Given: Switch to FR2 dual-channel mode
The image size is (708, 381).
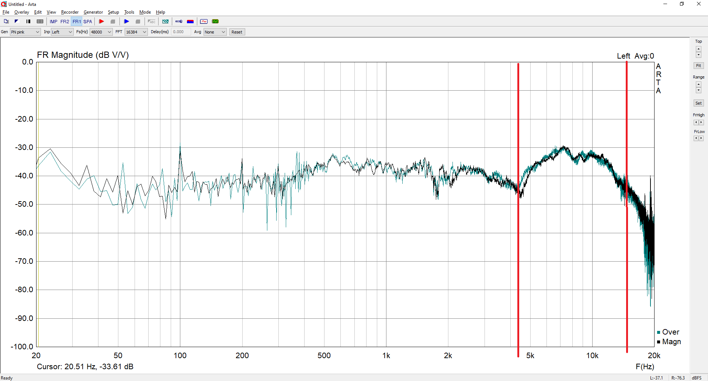Looking at the screenshot, I should click(x=65, y=21).
